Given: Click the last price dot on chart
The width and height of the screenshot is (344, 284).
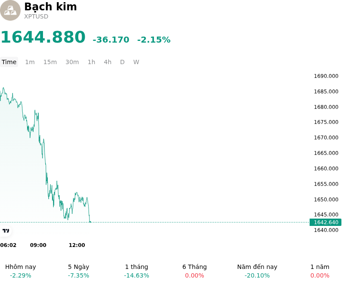Looking at the screenshot, I should click(90, 222).
